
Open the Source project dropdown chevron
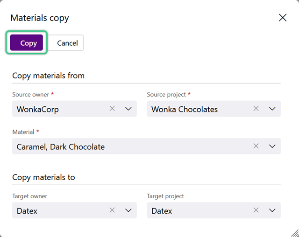coord(272,109)
